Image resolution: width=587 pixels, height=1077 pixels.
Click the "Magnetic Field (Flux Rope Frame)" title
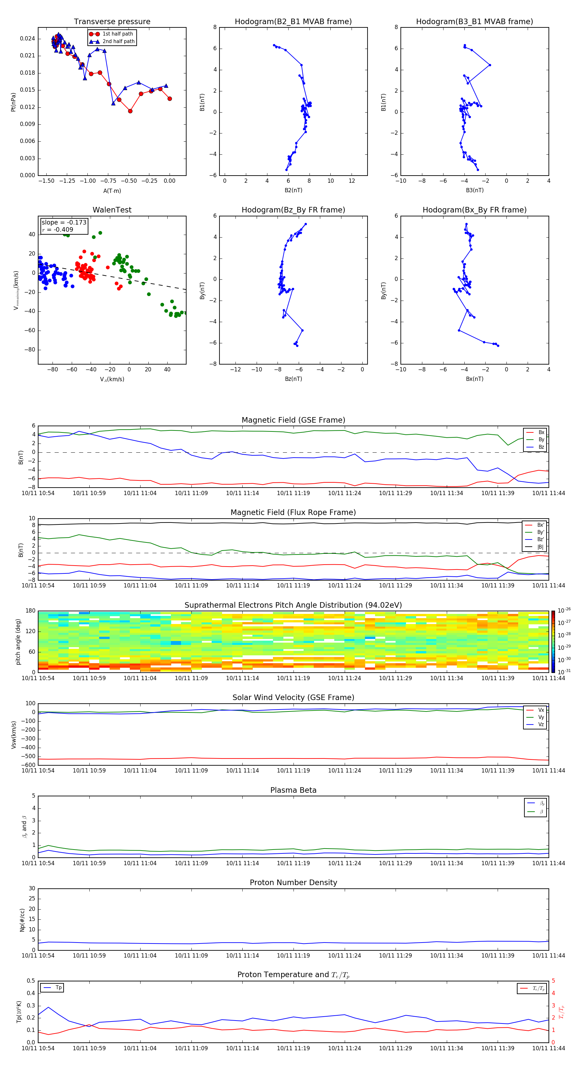(x=293, y=513)
